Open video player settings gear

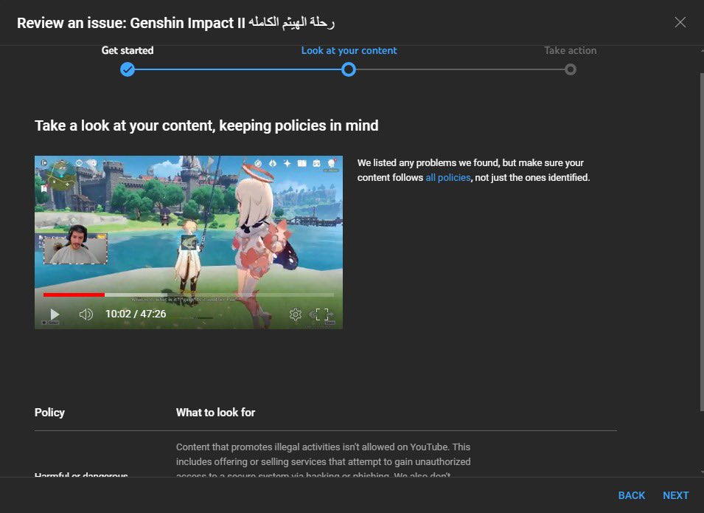[x=296, y=314]
